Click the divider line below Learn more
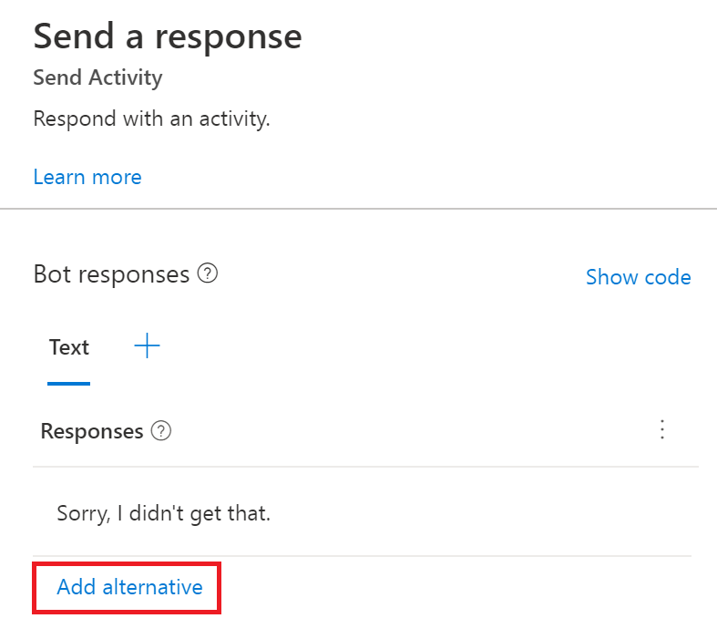717x639 pixels. 358,209
